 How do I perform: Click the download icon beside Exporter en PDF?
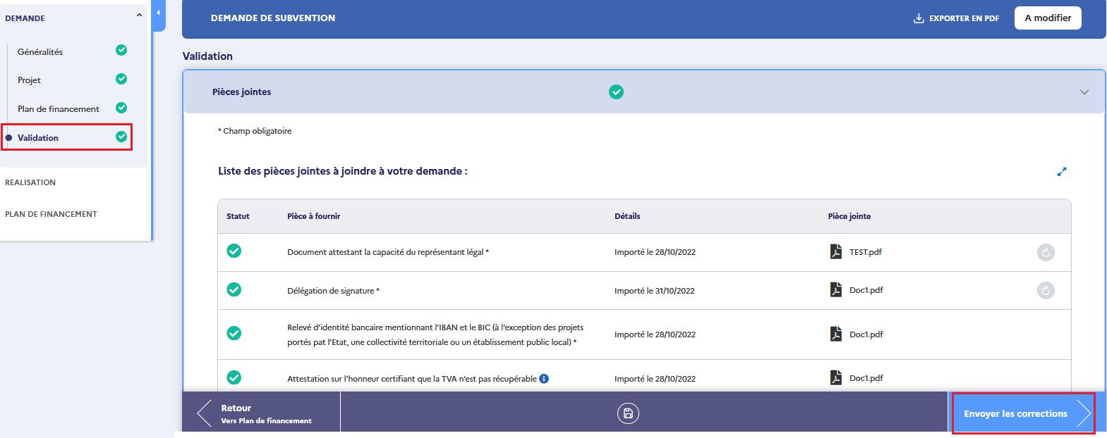(919, 18)
